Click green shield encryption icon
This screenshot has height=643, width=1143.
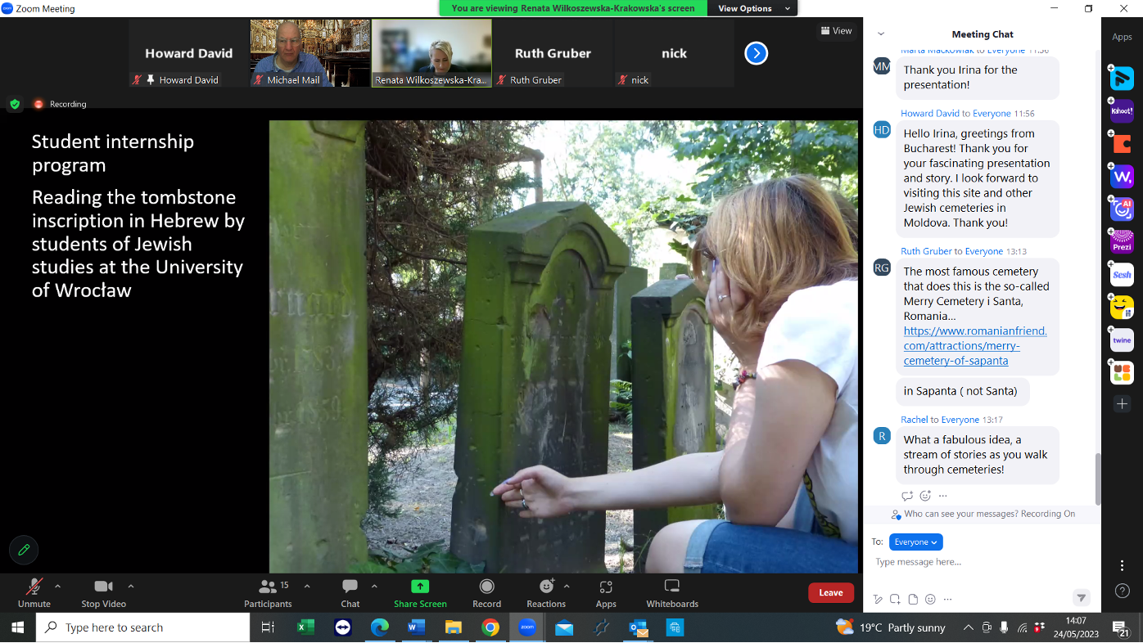tap(15, 104)
